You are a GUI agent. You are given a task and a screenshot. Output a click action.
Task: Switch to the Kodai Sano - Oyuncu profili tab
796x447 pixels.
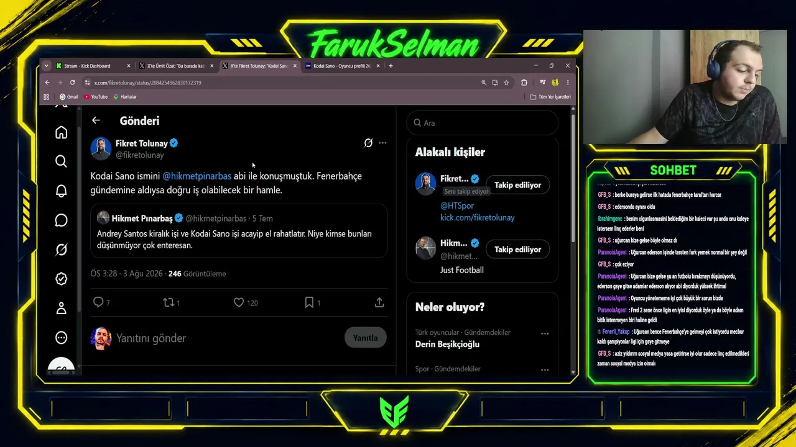point(342,66)
